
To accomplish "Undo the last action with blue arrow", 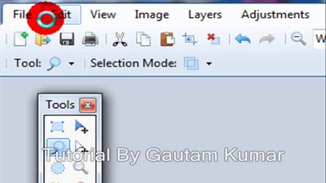I will point(242,39).
